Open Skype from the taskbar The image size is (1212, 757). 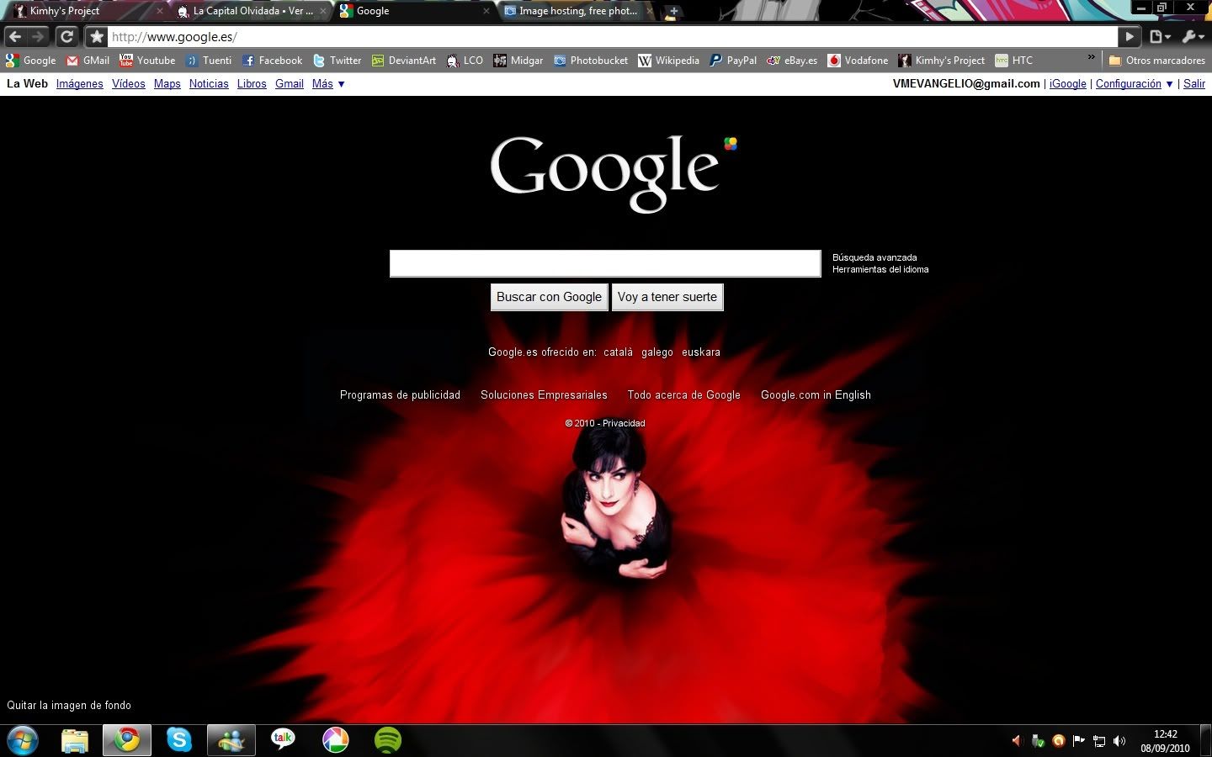179,740
